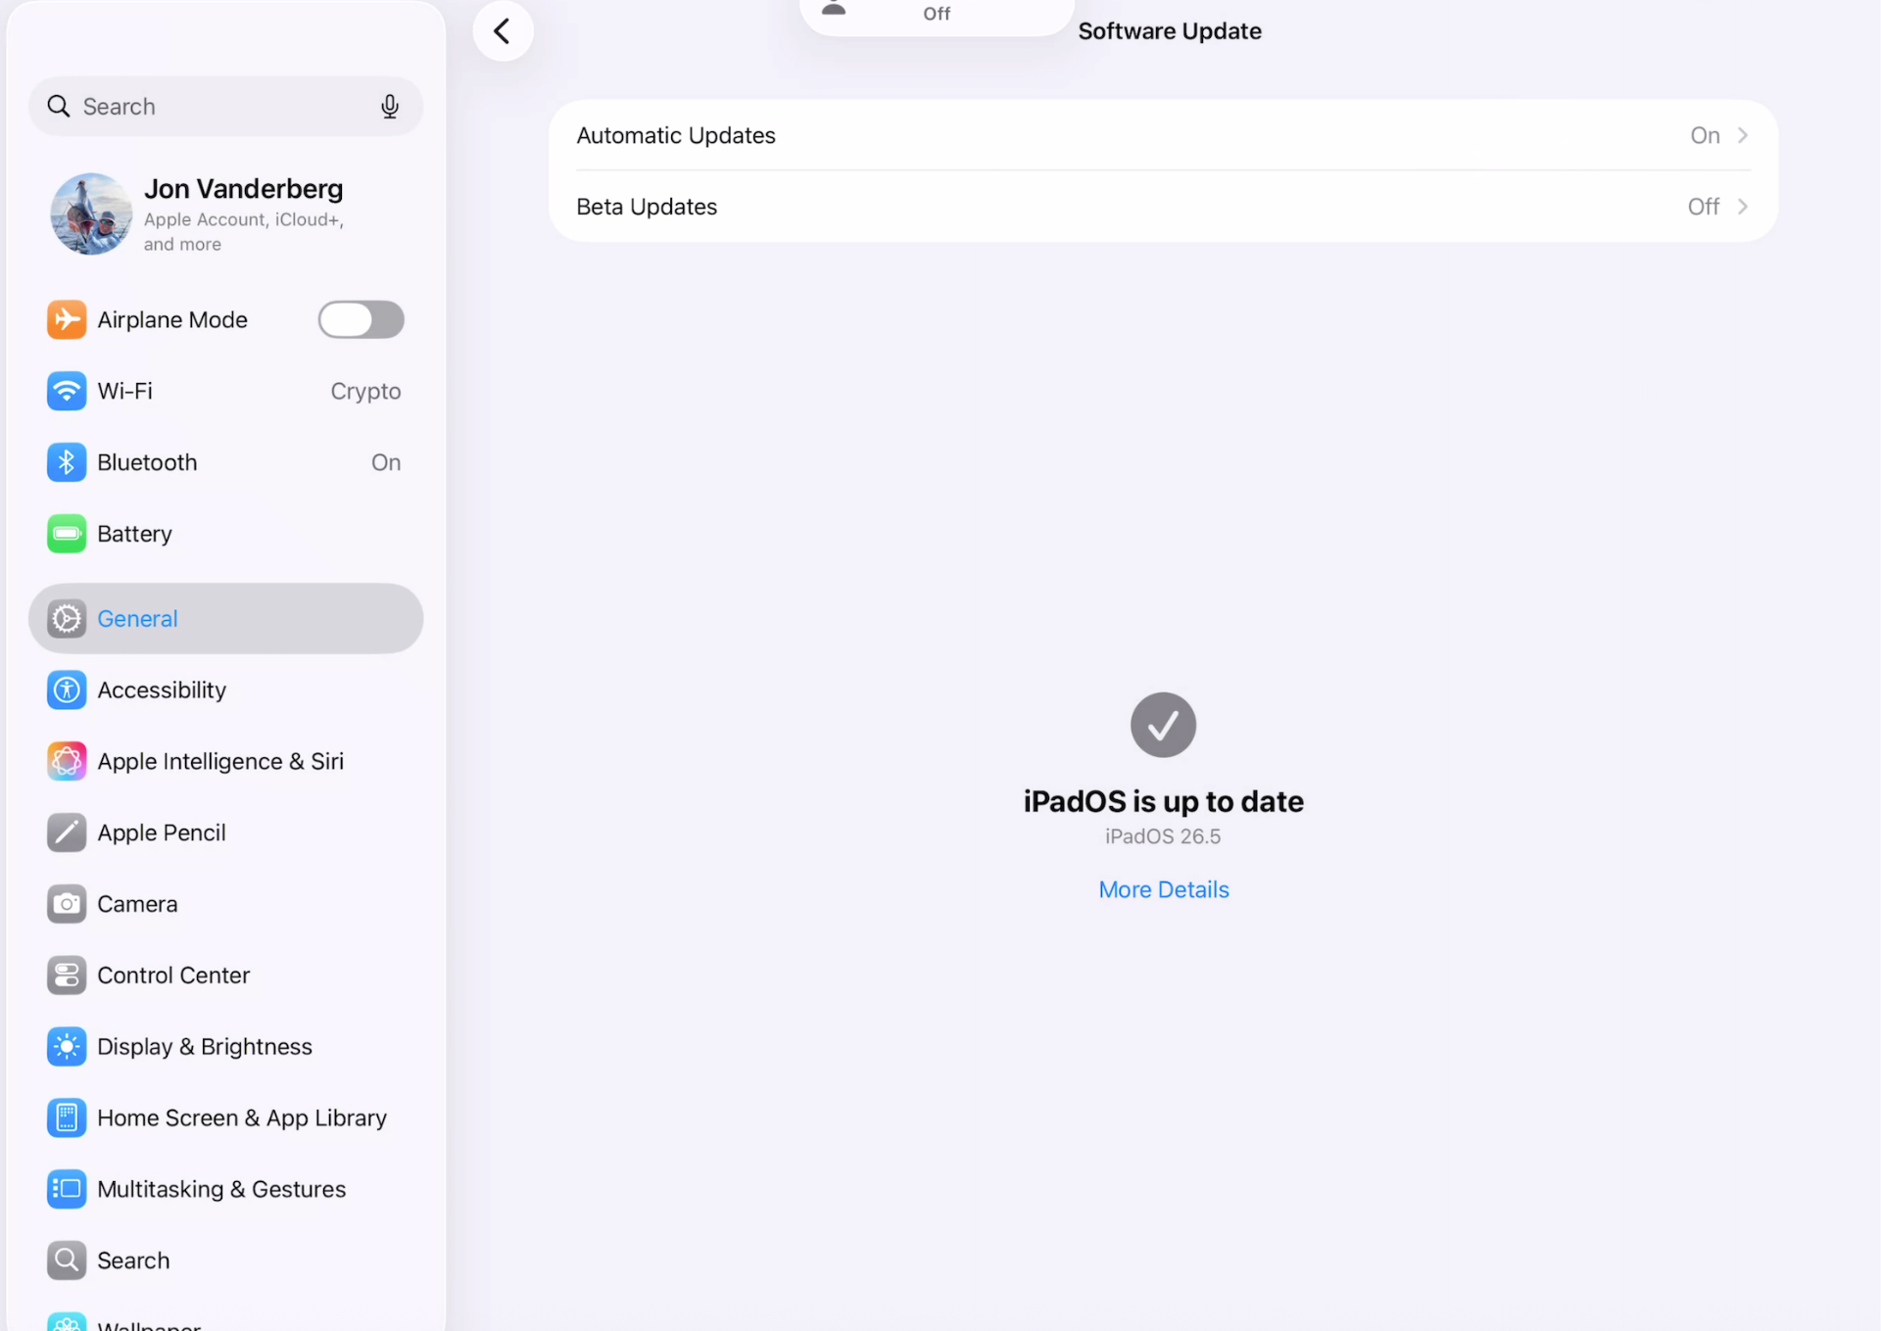Open Wi-Fi settings

point(225,391)
